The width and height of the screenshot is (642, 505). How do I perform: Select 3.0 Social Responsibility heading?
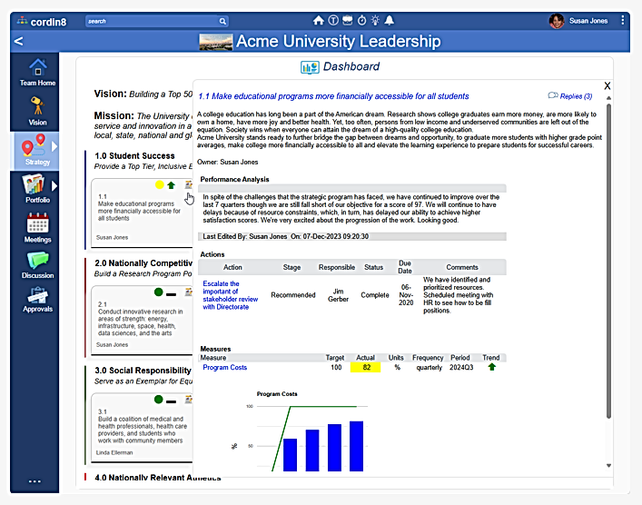(143, 371)
